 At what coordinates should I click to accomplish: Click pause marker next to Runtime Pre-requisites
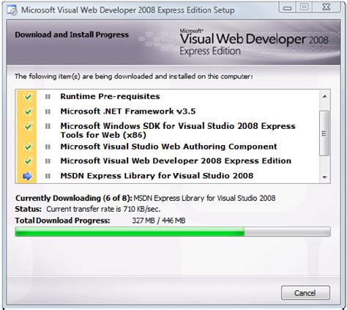[x=48, y=97]
